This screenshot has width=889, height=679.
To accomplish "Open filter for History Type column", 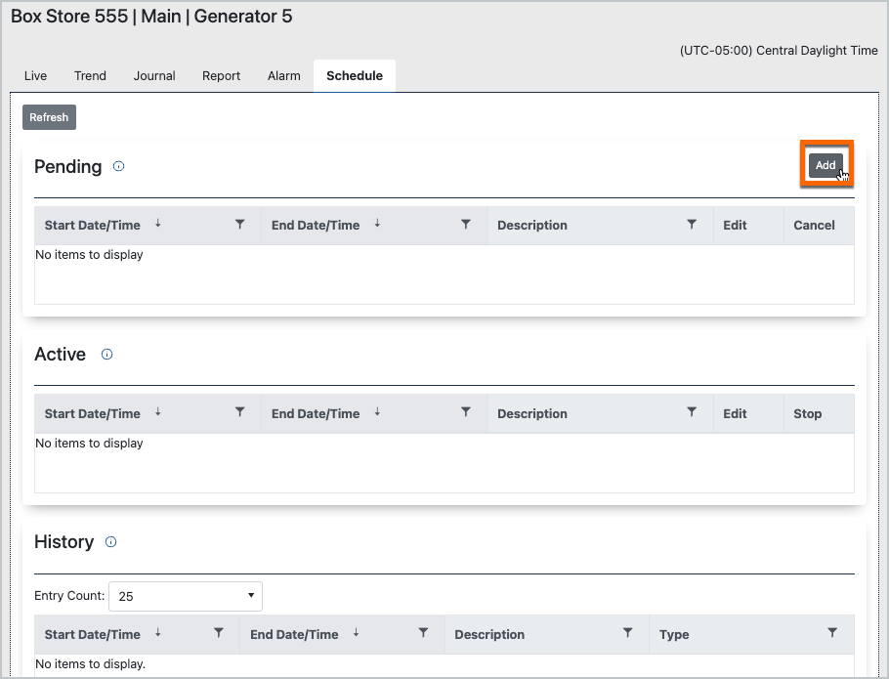I will point(832,633).
